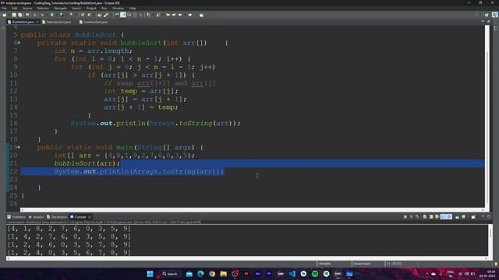Image resolution: width=499 pixels, height=280 pixels.
Task: Click the Save All toolbar icon
Action: coord(20,15)
